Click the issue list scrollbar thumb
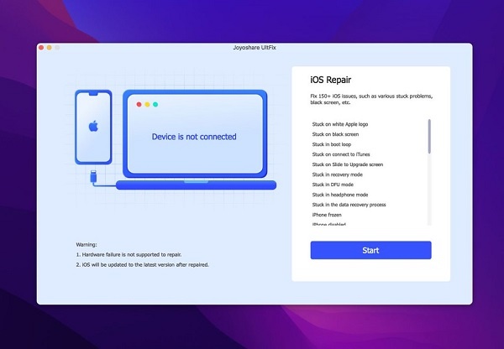Image resolution: width=504 pixels, height=349 pixels. click(x=429, y=137)
